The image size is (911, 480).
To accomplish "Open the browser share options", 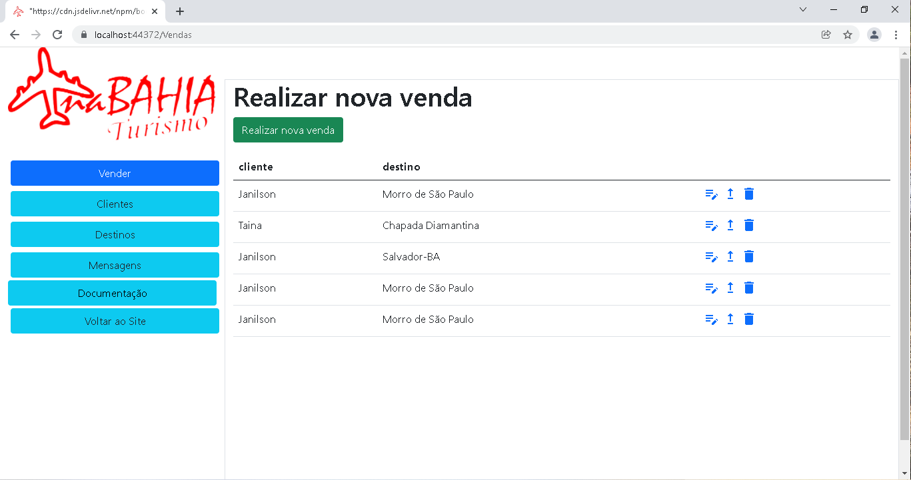I will [826, 34].
